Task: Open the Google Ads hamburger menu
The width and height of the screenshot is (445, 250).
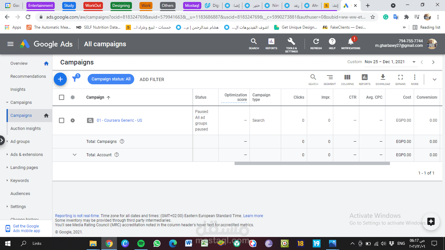Action: coord(10,44)
